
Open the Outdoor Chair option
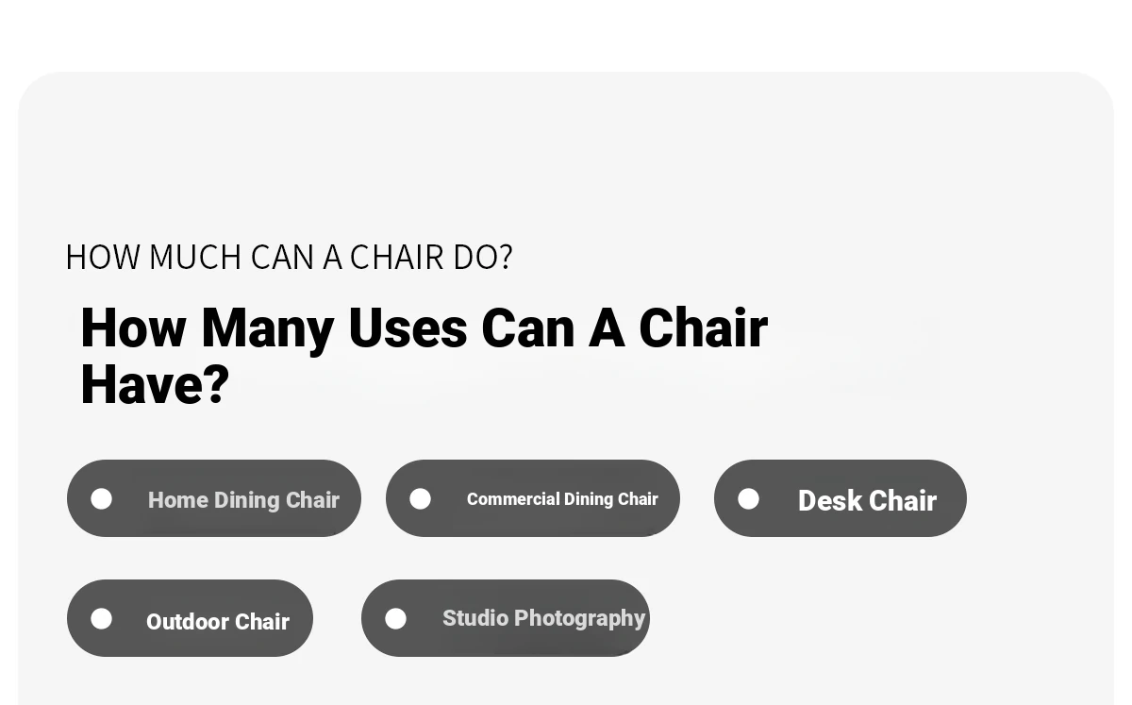(x=190, y=618)
